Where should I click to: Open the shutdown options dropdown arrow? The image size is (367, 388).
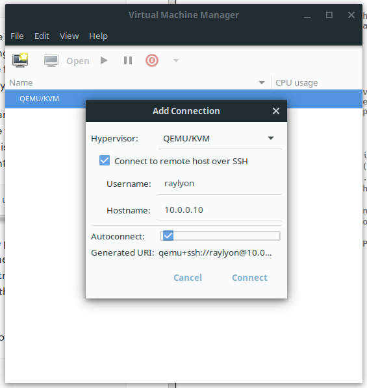tap(176, 60)
